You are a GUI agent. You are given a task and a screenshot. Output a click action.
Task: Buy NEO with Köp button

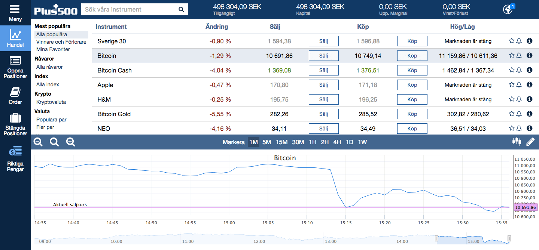point(412,129)
